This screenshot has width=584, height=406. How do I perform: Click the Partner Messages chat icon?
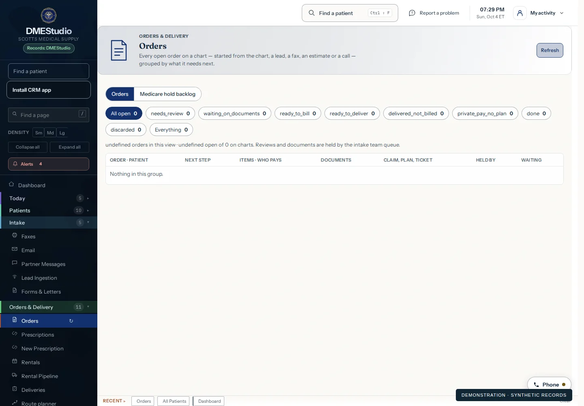[15, 263]
